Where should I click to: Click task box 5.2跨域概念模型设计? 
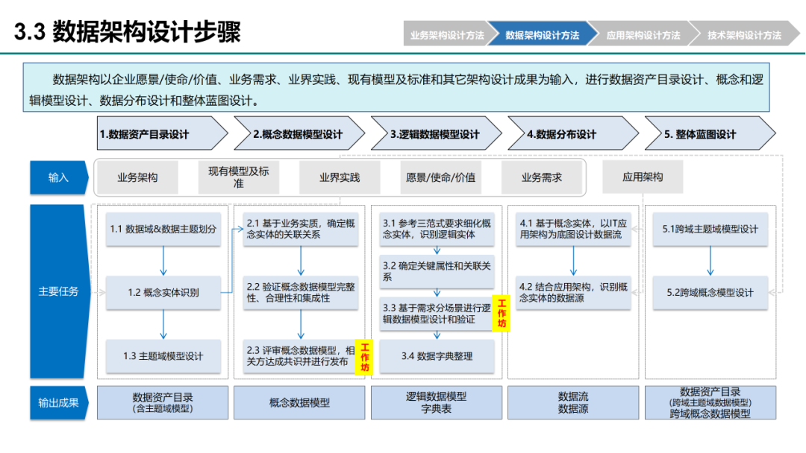pos(710,292)
